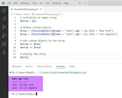Click '$row1' at start of line 5

[24, 31]
